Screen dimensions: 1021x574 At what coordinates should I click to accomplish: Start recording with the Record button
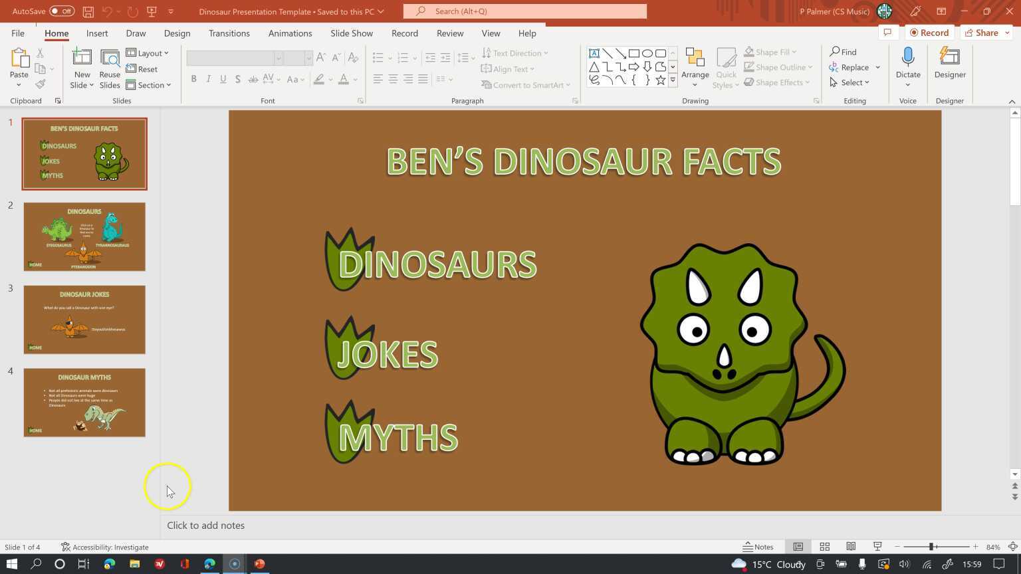[x=930, y=32]
